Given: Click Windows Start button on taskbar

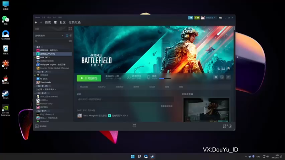Looking at the screenshot, I should 133,156.
